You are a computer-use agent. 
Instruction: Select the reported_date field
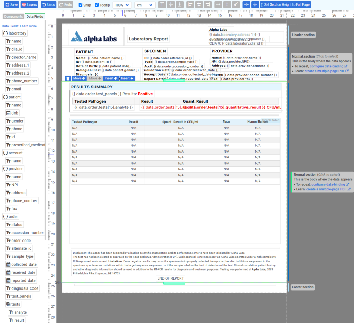21,281
